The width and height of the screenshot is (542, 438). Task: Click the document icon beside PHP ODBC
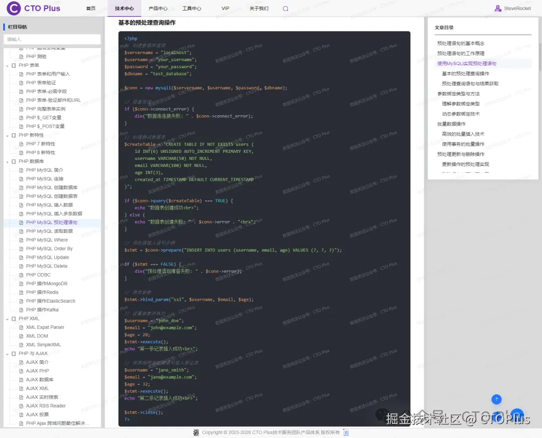[x=22, y=275]
